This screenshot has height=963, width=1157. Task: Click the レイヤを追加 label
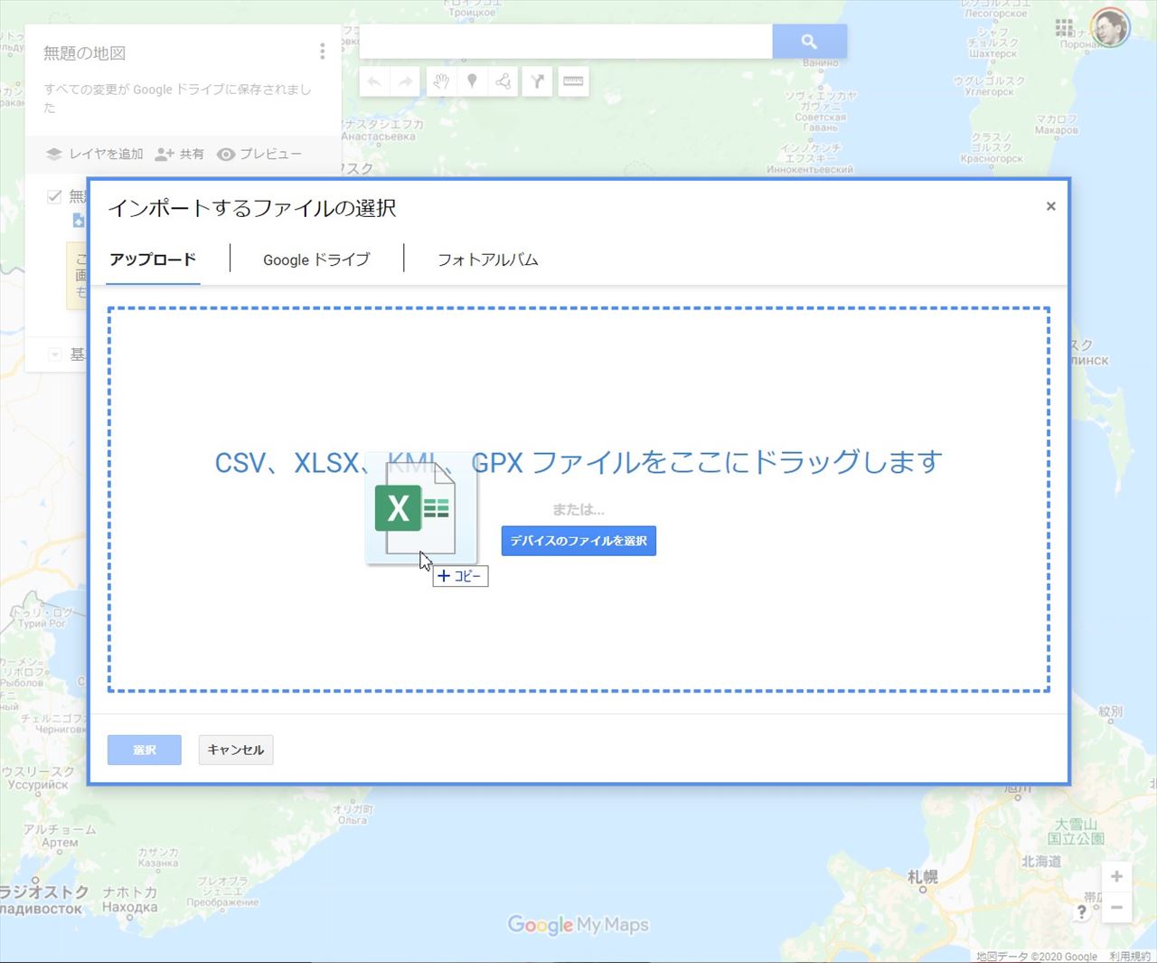(x=106, y=154)
